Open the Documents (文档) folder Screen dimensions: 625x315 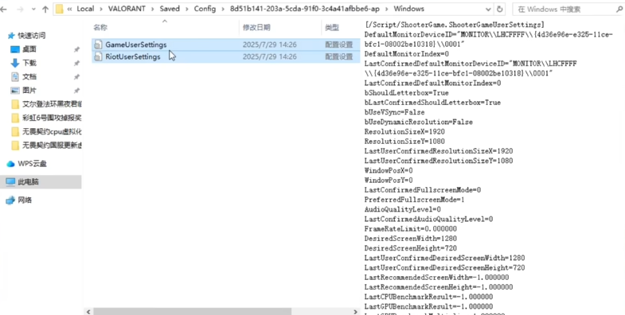point(29,76)
